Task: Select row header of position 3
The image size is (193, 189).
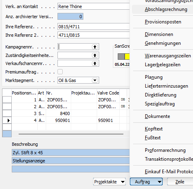Action: click(x=7, y=113)
